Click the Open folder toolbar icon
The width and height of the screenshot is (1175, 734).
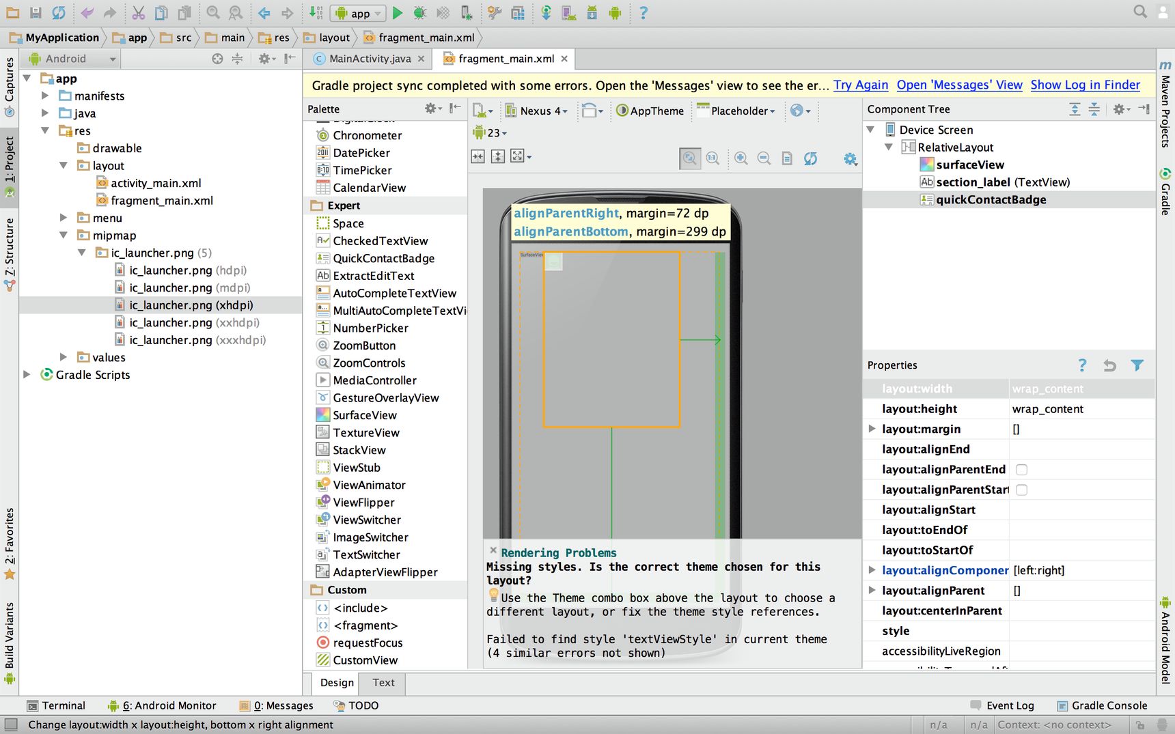(x=13, y=12)
